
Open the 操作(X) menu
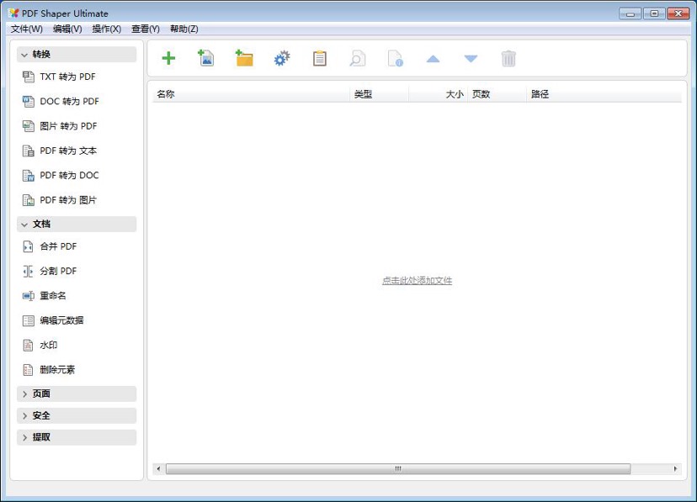[107, 29]
